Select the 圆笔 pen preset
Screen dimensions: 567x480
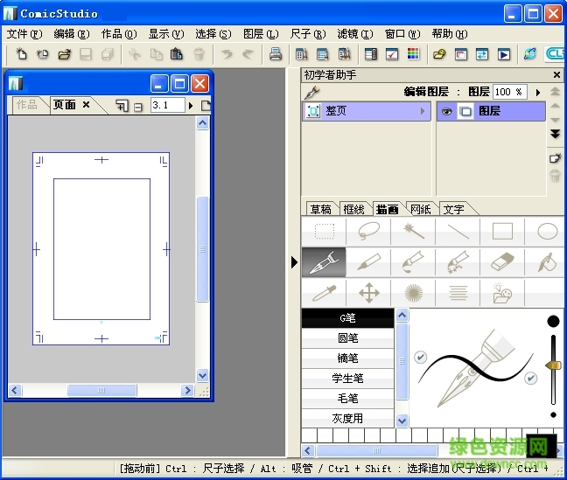(347, 338)
